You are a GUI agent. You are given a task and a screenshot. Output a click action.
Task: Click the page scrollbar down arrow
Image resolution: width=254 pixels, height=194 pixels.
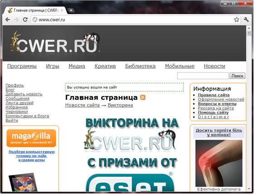coord(249,189)
